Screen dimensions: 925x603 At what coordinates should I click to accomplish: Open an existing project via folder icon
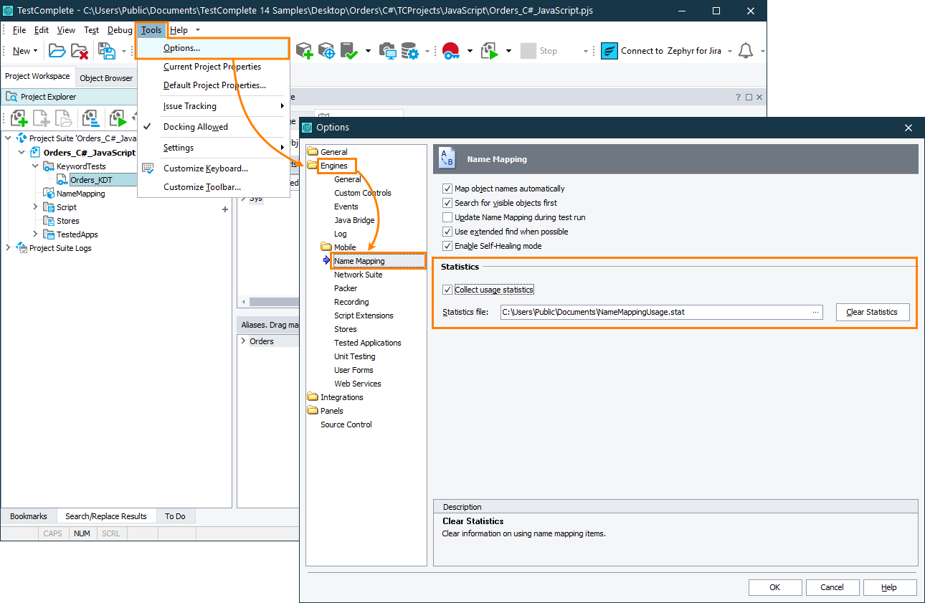point(57,50)
